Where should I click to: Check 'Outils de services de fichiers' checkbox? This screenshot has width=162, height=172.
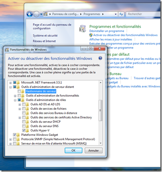click(x=24, y=109)
